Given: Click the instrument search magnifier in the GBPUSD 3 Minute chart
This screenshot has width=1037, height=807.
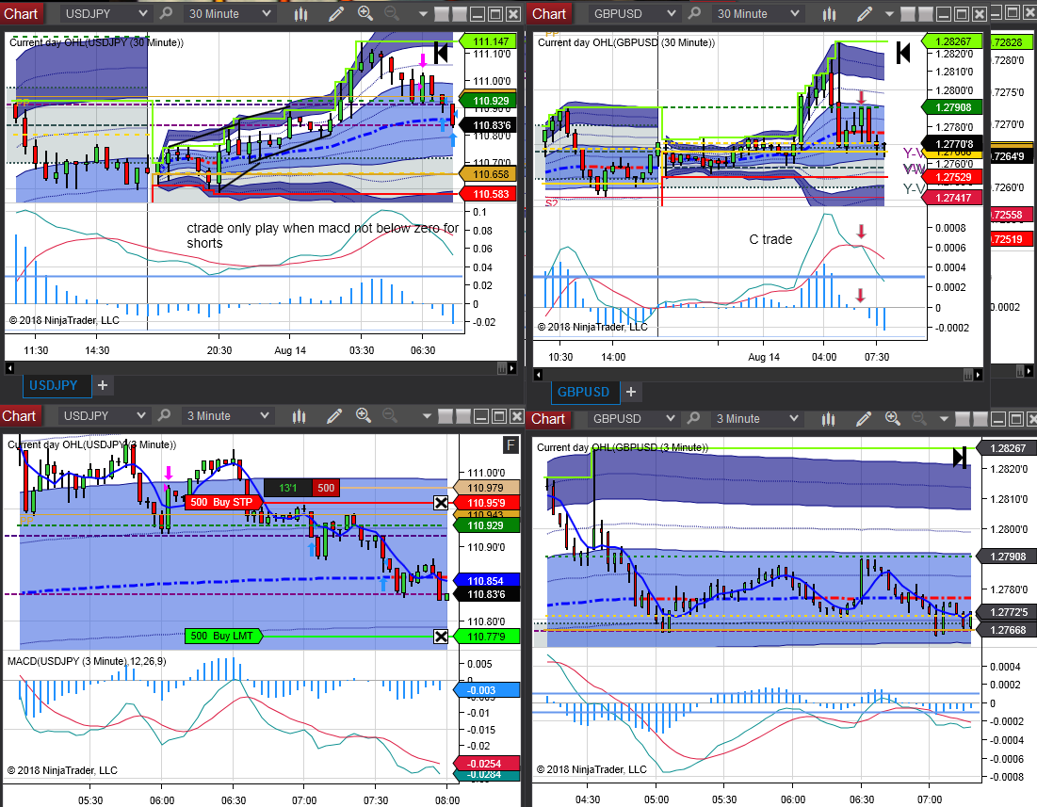Looking at the screenshot, I should click(x=694, y=418).
